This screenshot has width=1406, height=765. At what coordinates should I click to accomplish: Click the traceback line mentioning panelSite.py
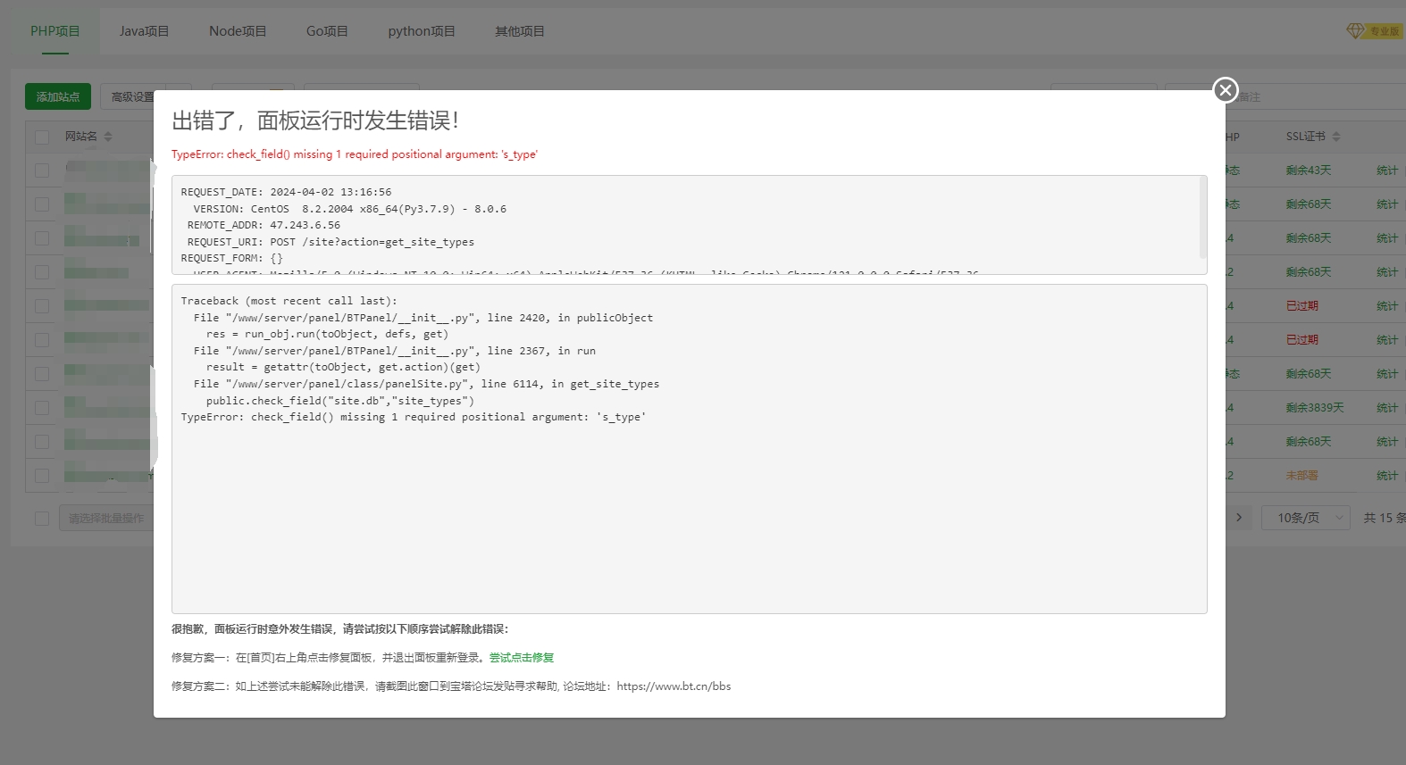point(426,384)
